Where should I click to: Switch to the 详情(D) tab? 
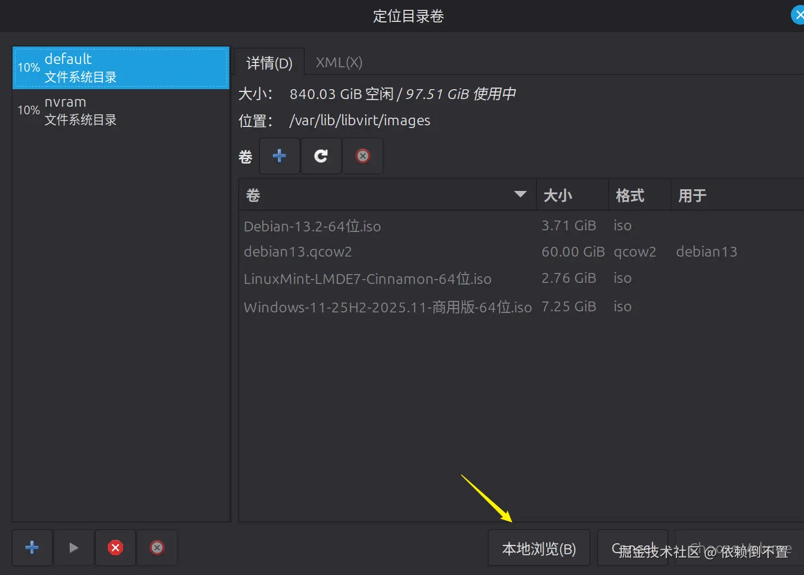269,63
